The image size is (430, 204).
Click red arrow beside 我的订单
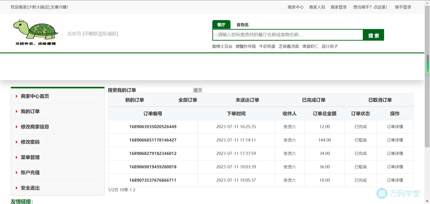(16, 111)
